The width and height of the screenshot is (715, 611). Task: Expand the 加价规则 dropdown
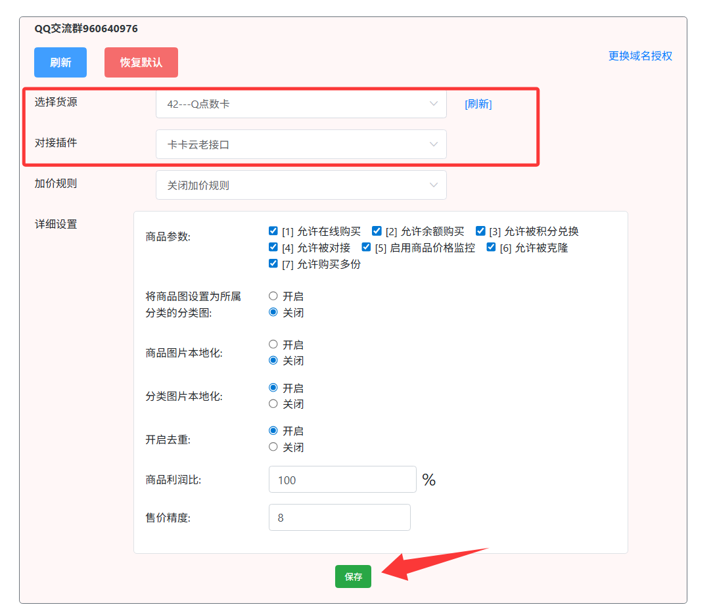point(301,185)
